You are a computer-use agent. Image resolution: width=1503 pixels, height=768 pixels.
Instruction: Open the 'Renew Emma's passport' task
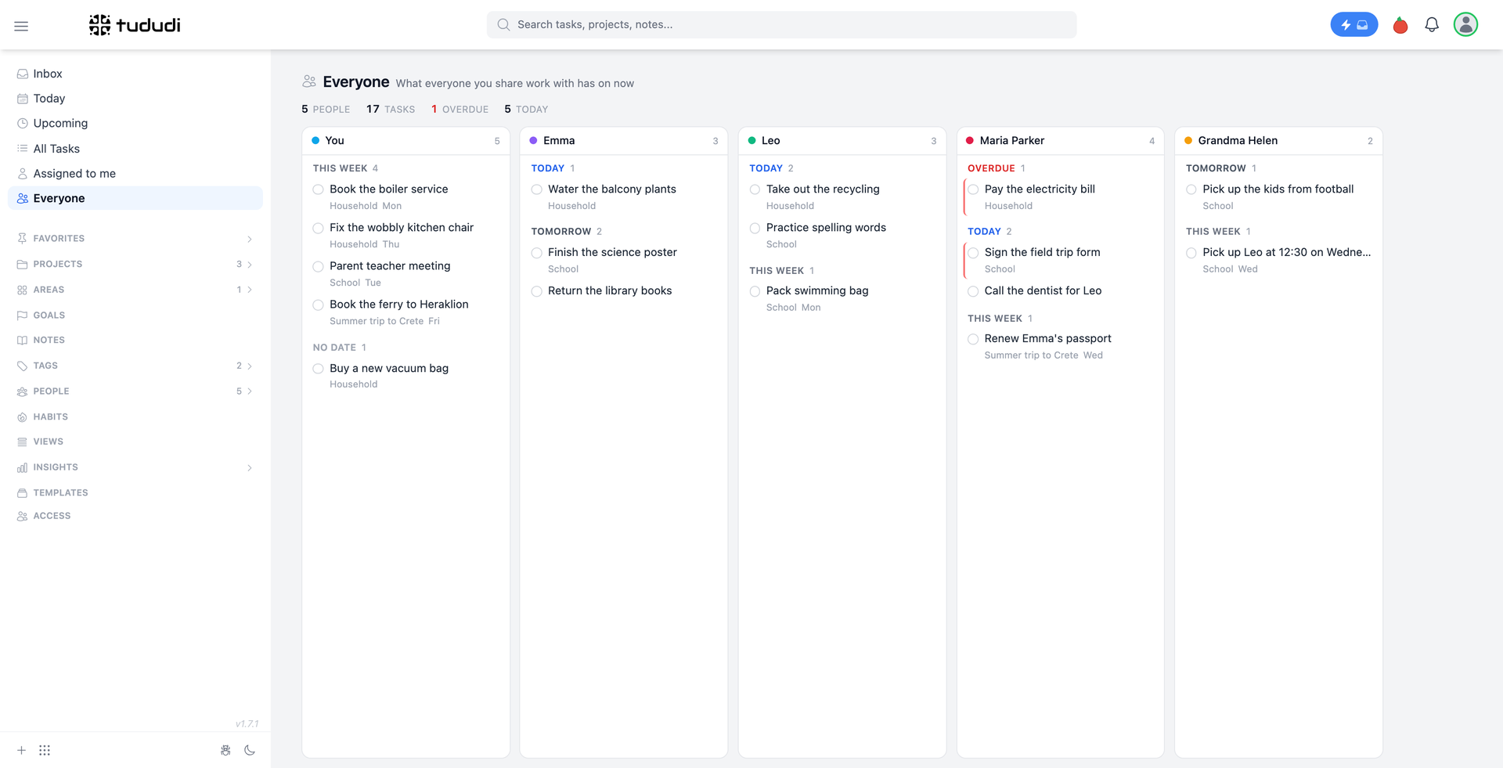(1047, 338)
